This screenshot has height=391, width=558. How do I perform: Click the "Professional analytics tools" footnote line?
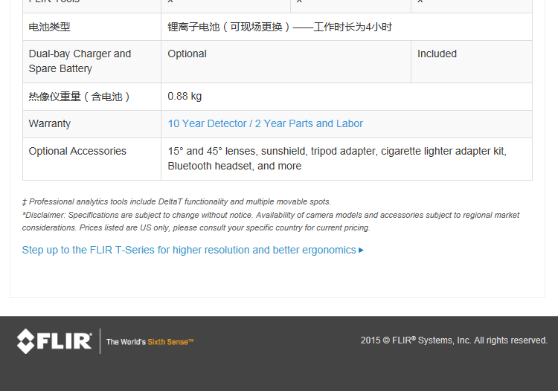tap(176, 201)
